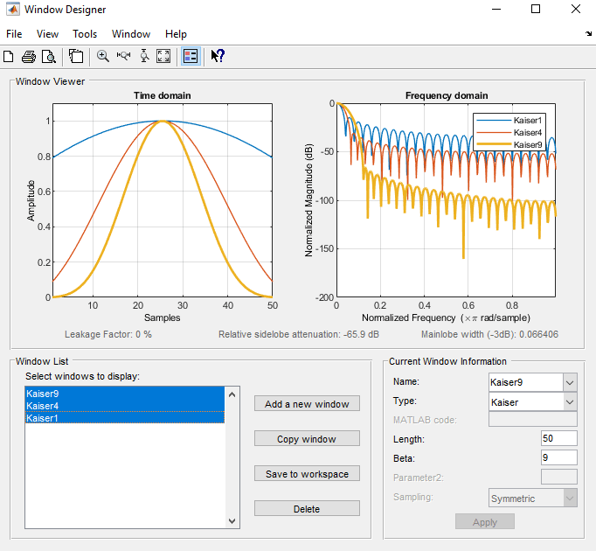The image size is (596, 551).
Task: Click into the Beta value field
Action: (x=558, y=457)
